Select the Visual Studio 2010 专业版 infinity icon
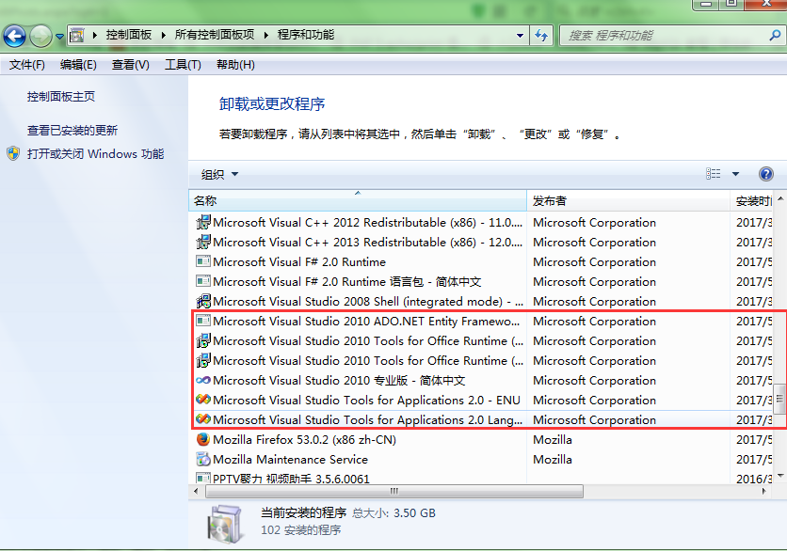This screenshot has height=551, width=787. [x=202, y=381]
